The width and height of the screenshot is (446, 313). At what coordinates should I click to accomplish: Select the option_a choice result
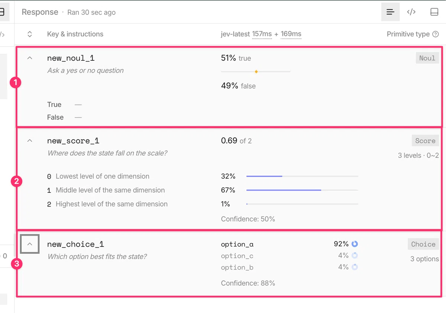[x=237, y=245]
